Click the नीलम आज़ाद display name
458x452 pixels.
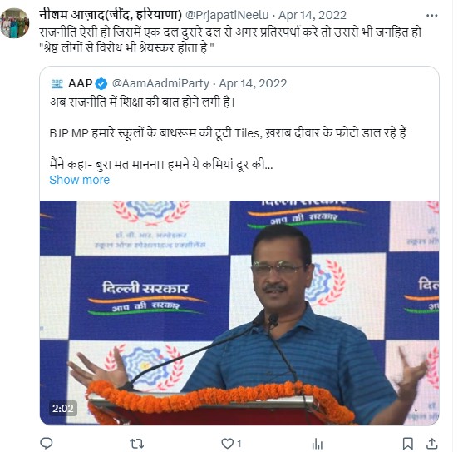111,15
